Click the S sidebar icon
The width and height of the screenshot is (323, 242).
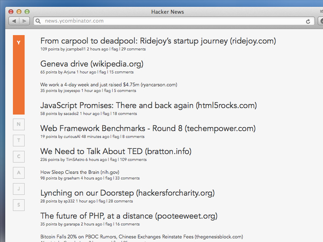[x=19, y=205]
